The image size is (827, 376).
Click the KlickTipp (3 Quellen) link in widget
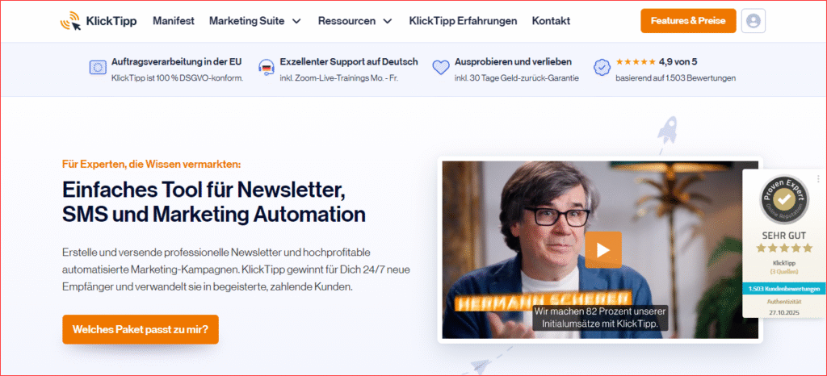pos(784,267)
